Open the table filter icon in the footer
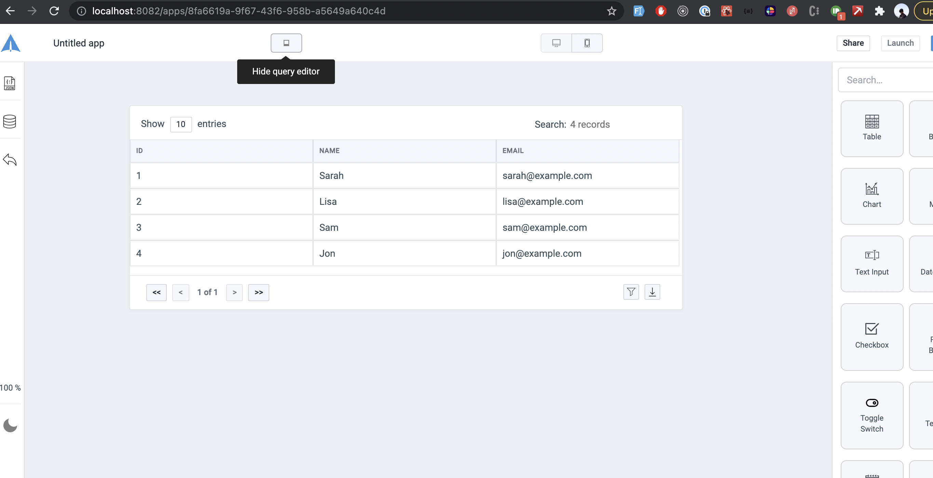This screenshot has width=933, height=478. pyautogui.click(x=631, y=292)
